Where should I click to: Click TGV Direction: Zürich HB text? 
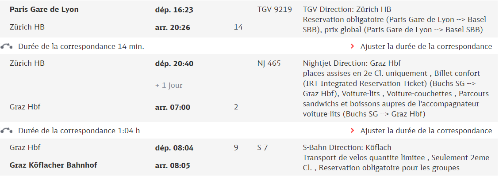tap(347, 10)
